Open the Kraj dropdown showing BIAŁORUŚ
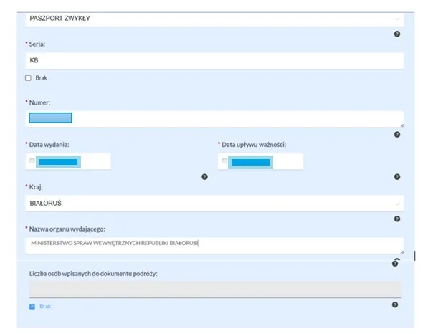This screenshot has height=334, width=433. (214, 203)
